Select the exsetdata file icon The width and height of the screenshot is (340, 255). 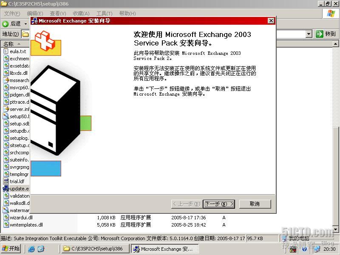coord(6,66)
